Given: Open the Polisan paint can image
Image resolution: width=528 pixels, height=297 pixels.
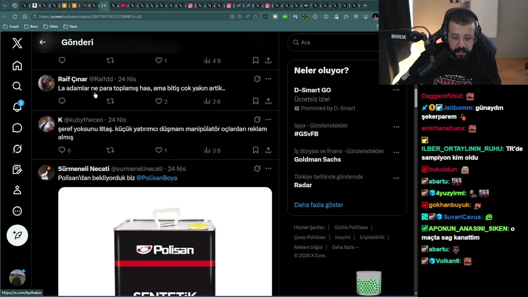Looking at the screenshot, I should tap(165, 242).
